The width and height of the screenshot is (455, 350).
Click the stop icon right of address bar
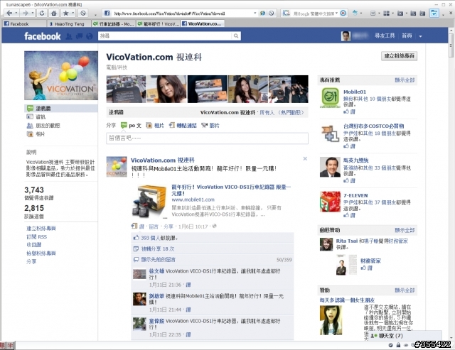(x=271, y=13)
